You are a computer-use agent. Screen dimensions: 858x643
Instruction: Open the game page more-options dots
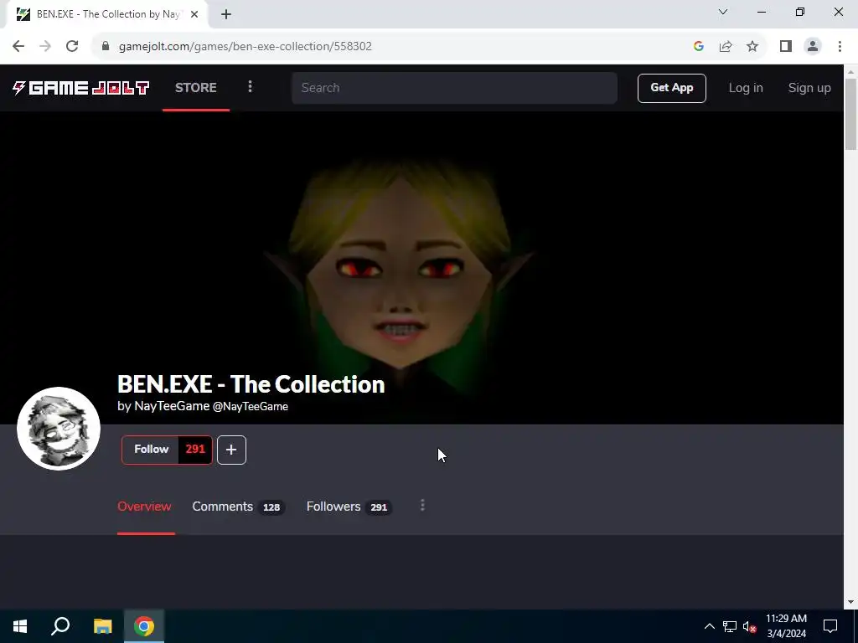pyautogui.click(x=422, y=505)
